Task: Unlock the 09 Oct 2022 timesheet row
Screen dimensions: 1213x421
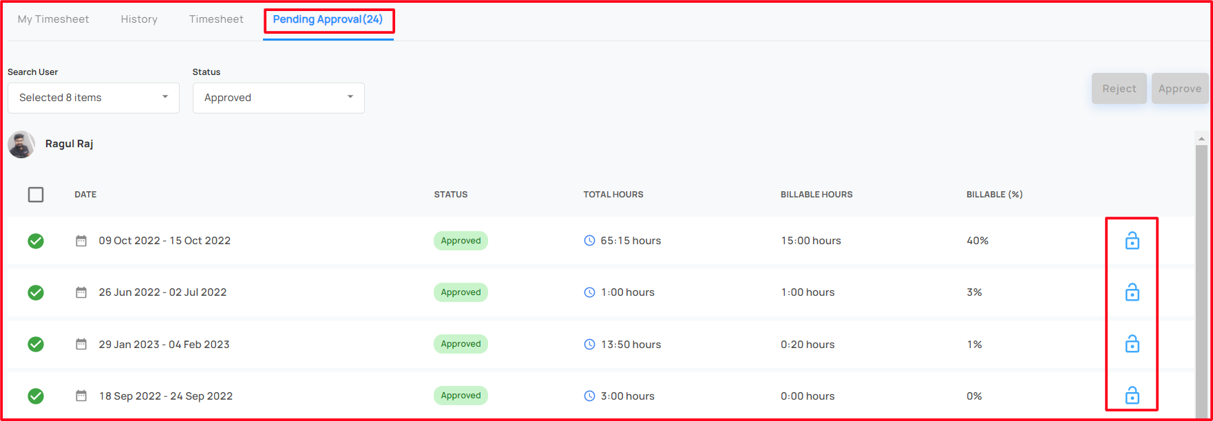Action: (1132, 240)
